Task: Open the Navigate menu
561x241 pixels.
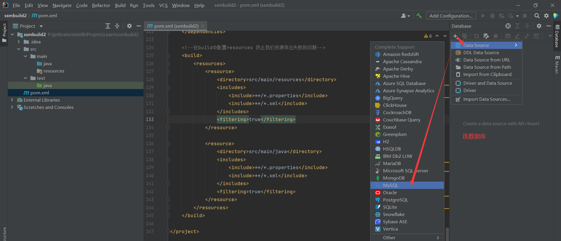Action: coord(62,5)
